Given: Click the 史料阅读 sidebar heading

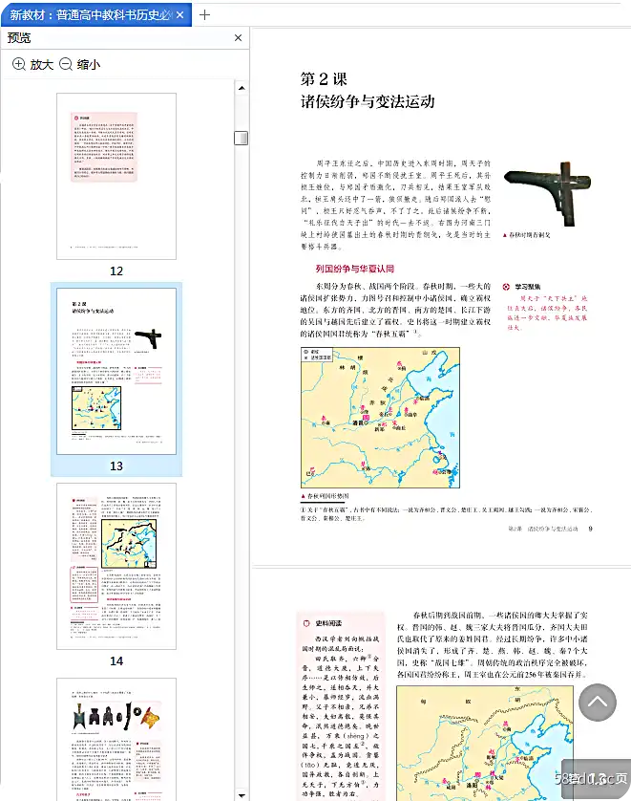Looking at the screenshot, I should point(328,623).
